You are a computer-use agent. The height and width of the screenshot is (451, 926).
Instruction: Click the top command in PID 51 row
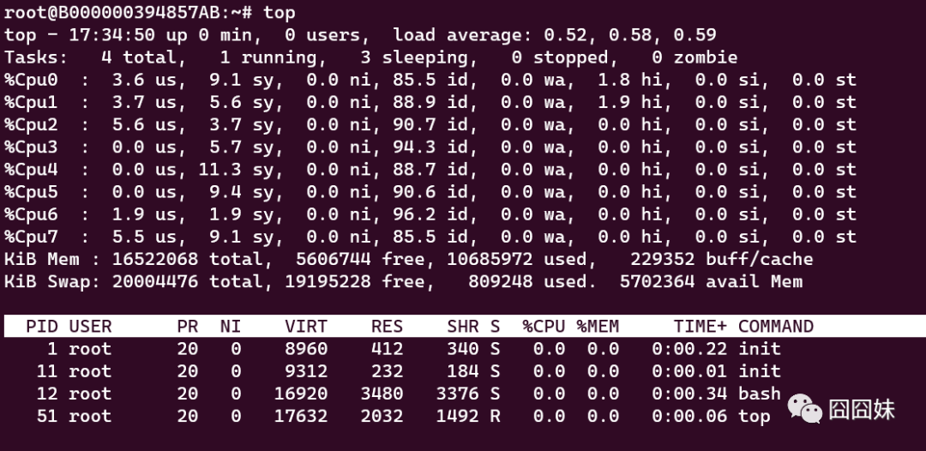pos(755,416)
